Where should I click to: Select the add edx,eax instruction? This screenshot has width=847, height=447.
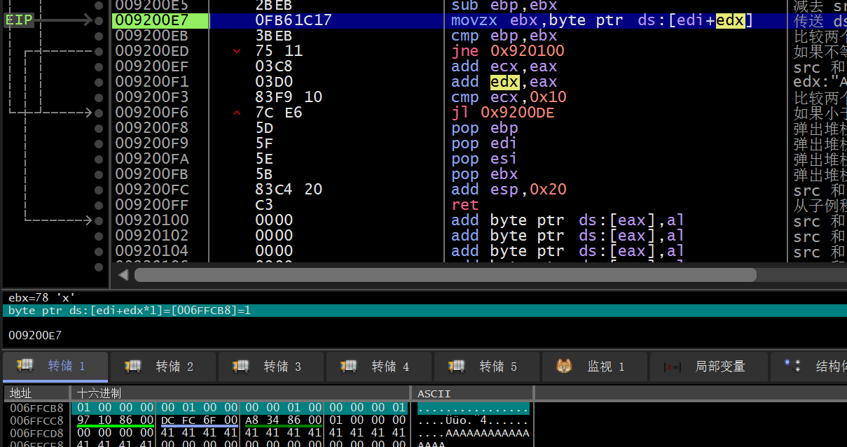(x=504, y=82)
